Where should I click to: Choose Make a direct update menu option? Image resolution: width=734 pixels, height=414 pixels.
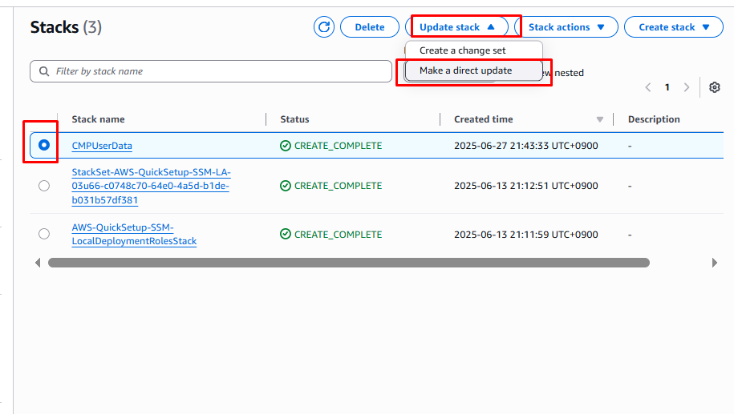pyautogui.click(x=465, y=70)
